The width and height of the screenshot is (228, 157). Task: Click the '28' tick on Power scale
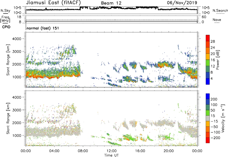[213, 41]
